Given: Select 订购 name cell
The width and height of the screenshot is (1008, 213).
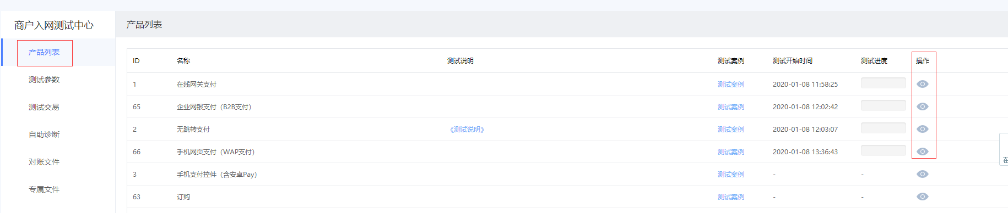Looking at the screenshot, I should pyautogui.click(x=183, y=197).
